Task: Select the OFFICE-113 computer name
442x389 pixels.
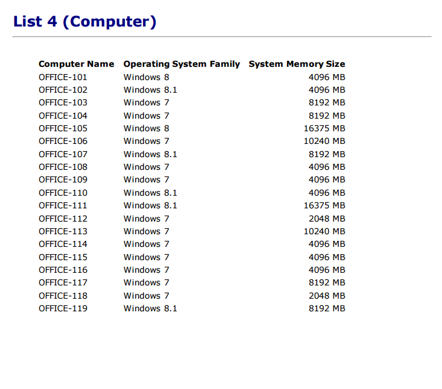Action: tap(63, 231)
